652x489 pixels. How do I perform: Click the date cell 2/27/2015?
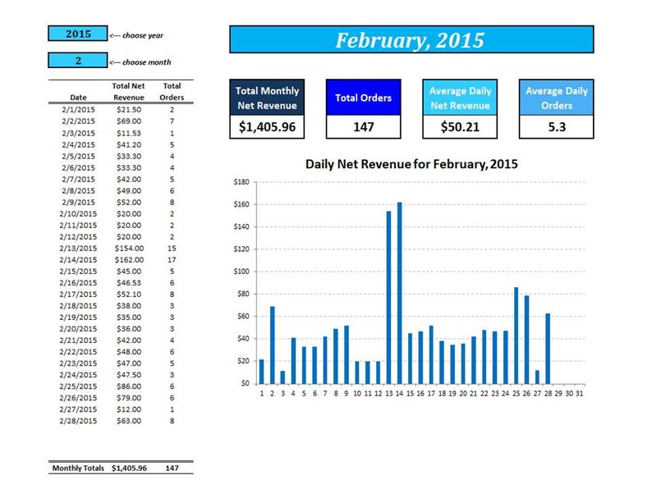tap(78, 409)
